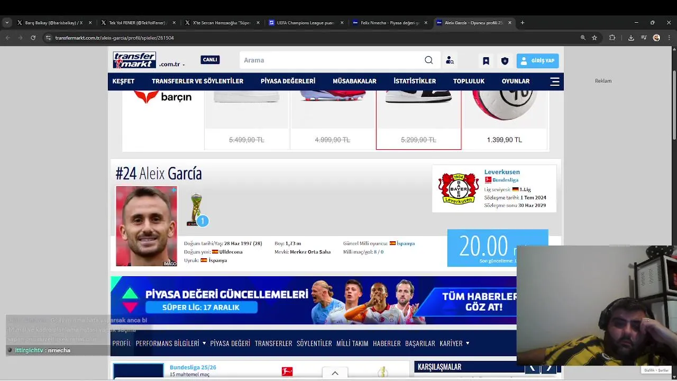Screen dimensions: 677x381
Task: Open Chrome three-dot menu
Action: click(x=669, y=38)
